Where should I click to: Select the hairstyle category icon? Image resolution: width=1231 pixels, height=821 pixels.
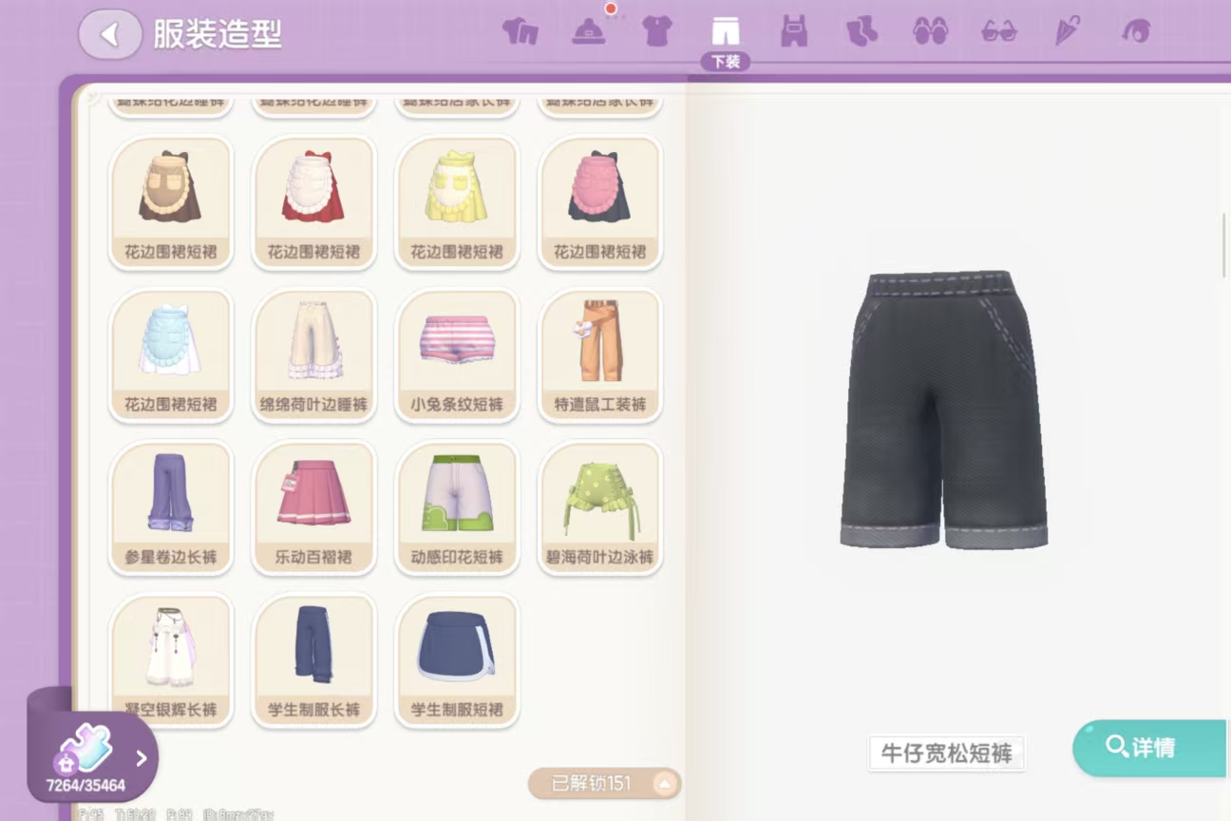pos(1135,31)
